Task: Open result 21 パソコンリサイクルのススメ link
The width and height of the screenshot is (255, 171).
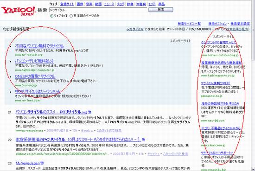Action: (51, 112)
